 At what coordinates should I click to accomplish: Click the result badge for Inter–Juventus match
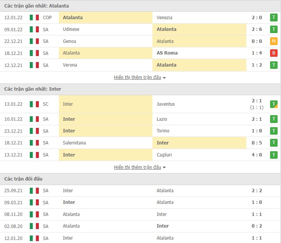(x=273, y=104)
